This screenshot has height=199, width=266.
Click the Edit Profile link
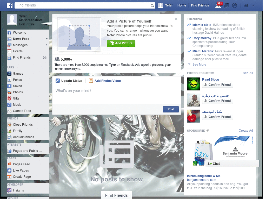[x=27, y=24]
